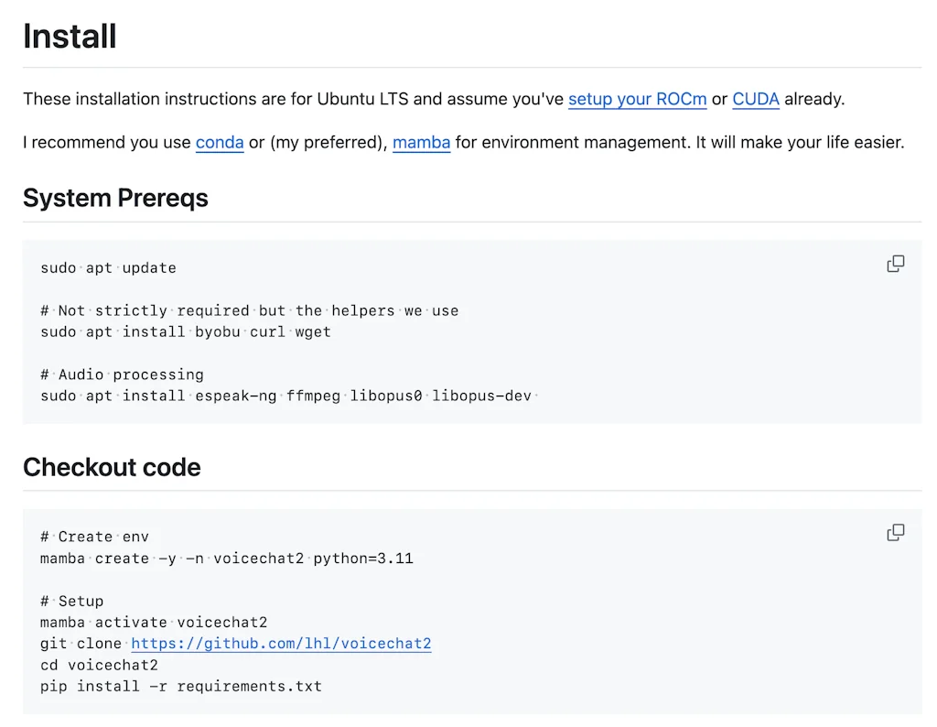937x727 pixels.
Task: Visit the mamba link
Action: click(x=421, y=143)
